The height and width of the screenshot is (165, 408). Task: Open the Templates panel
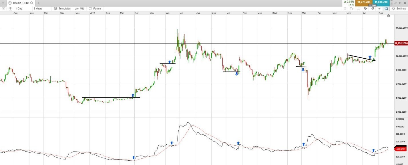pyautogui.click(x=62, y=9)
